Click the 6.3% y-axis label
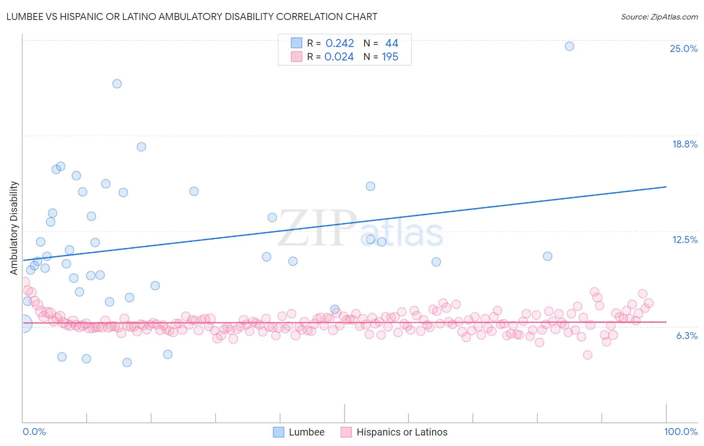This screenshot has height=446, width=704. point(687,335)
